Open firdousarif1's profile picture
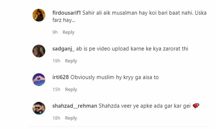This screenshot has height=129, width=216. tap(39, 15)
